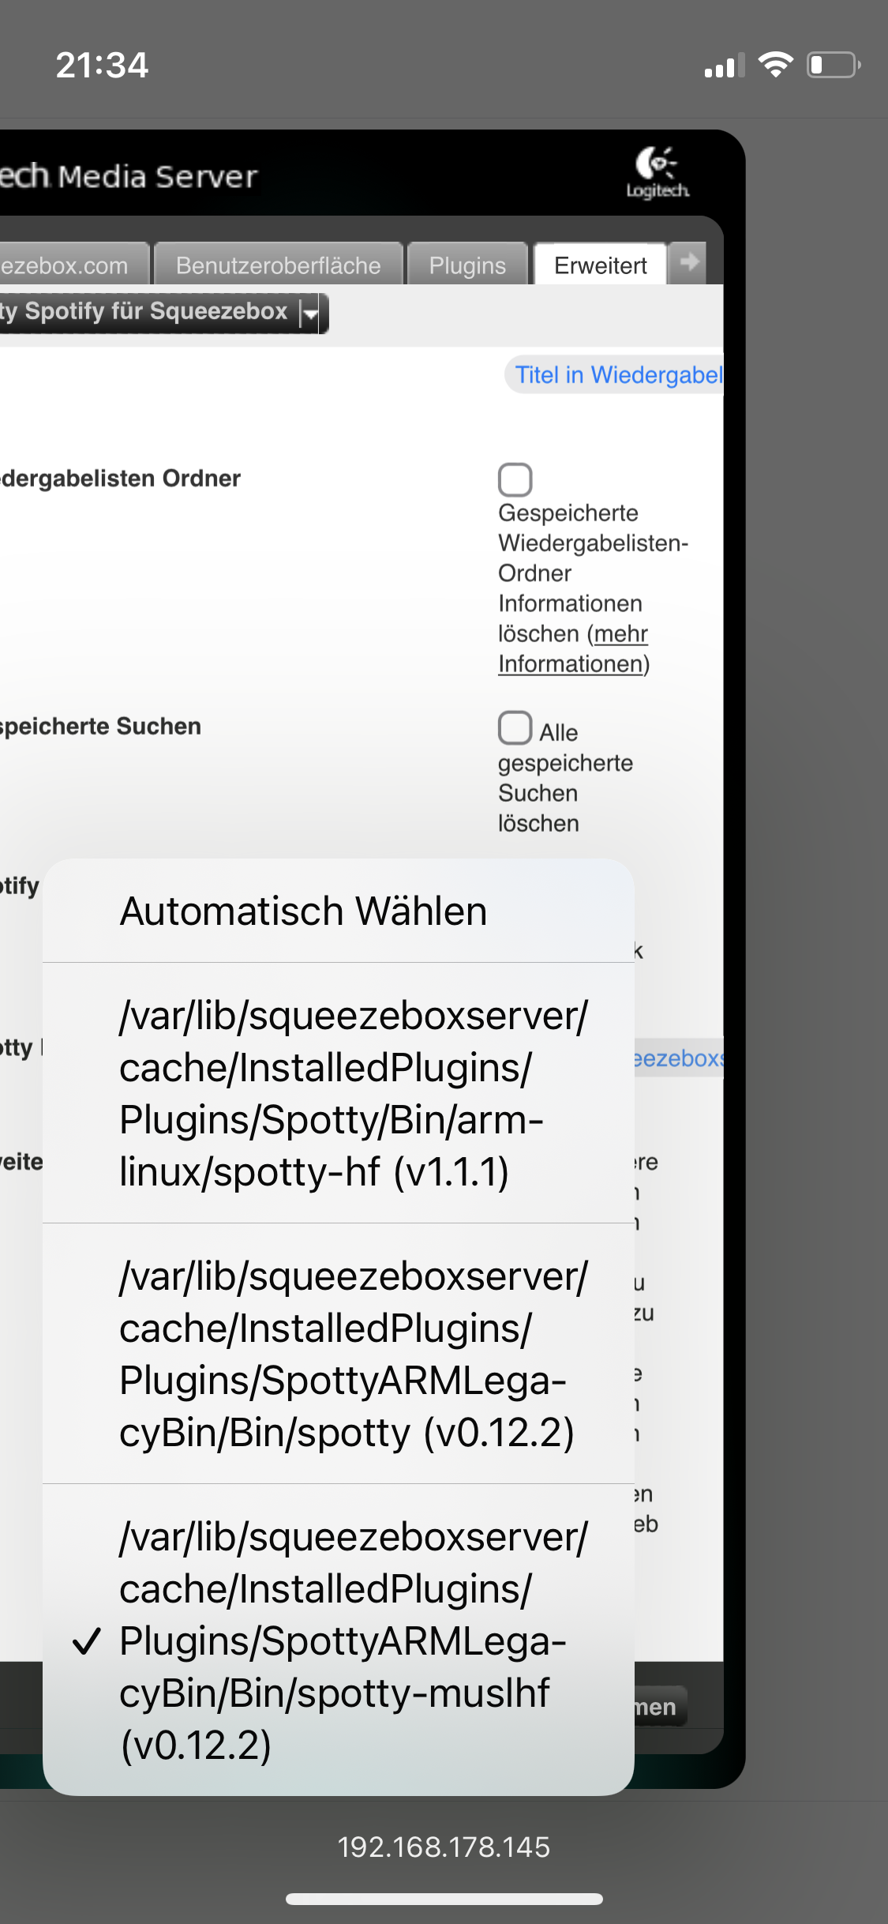Click the checkmark beside spotty-muslhf option

[86, 1641]
